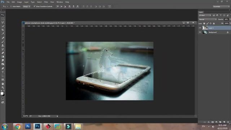Hide Layer 1 visibility eye
Screen dimensions: 231x130
[x=200, y=28]
